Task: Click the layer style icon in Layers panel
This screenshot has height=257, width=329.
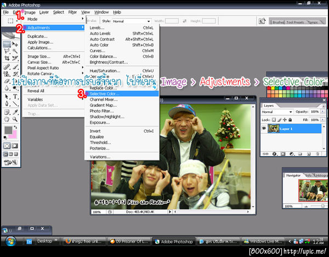Action: (x=274, y=154)
